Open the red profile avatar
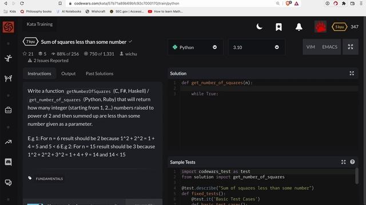The width and height of the screenshot is (366, 205). click(x=320, y=27)
